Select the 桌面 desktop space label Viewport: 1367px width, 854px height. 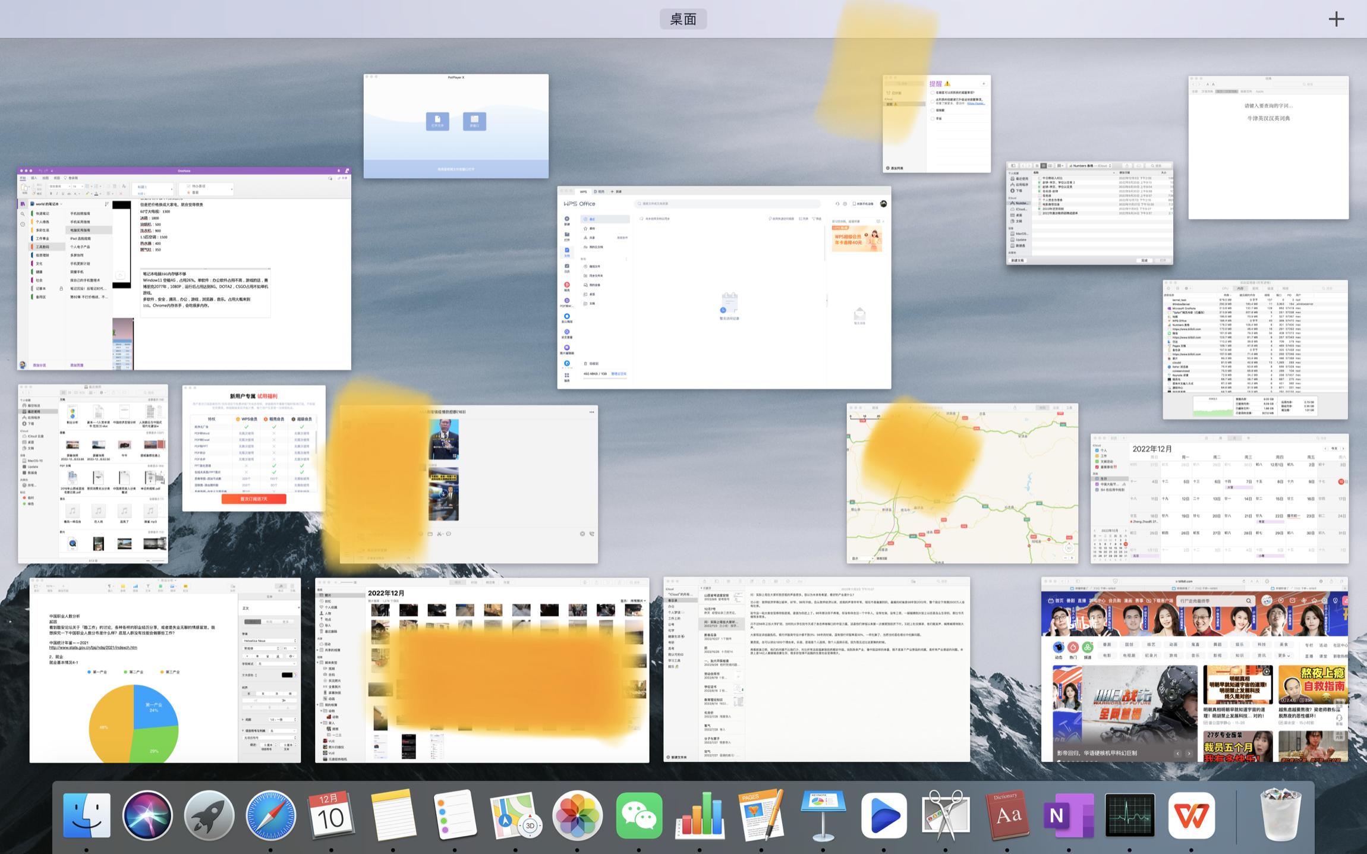click(683, 19)
